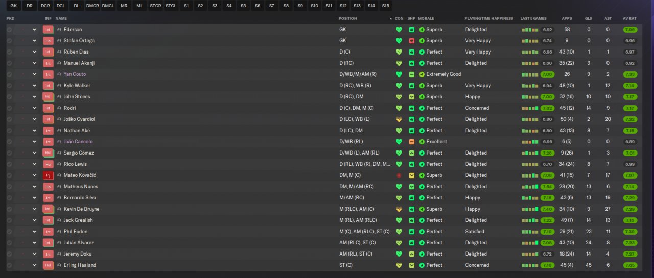
Task: Select the S15 substitute slot button
Action: pyautogui.click(x=385, y=6)
